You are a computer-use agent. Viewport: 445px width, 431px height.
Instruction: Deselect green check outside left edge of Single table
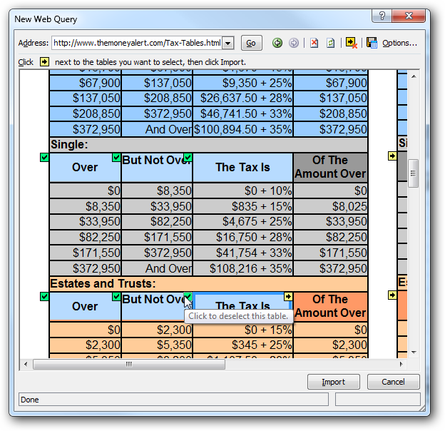click(44, 157)
